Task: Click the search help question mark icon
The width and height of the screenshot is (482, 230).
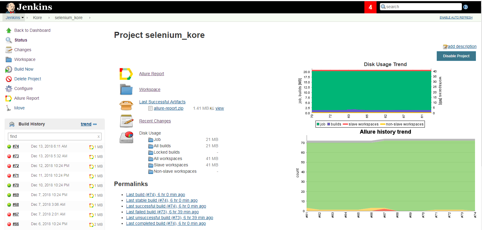Action: coord(466,7)
